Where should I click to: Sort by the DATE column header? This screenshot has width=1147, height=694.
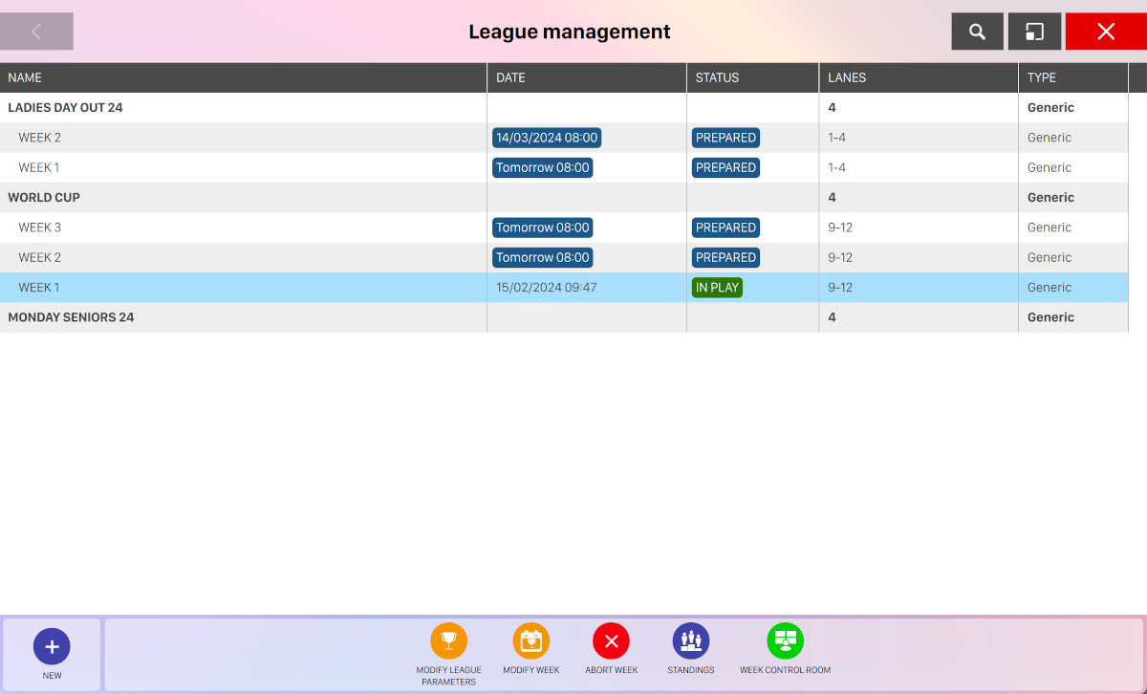click(x=510, y=77)
